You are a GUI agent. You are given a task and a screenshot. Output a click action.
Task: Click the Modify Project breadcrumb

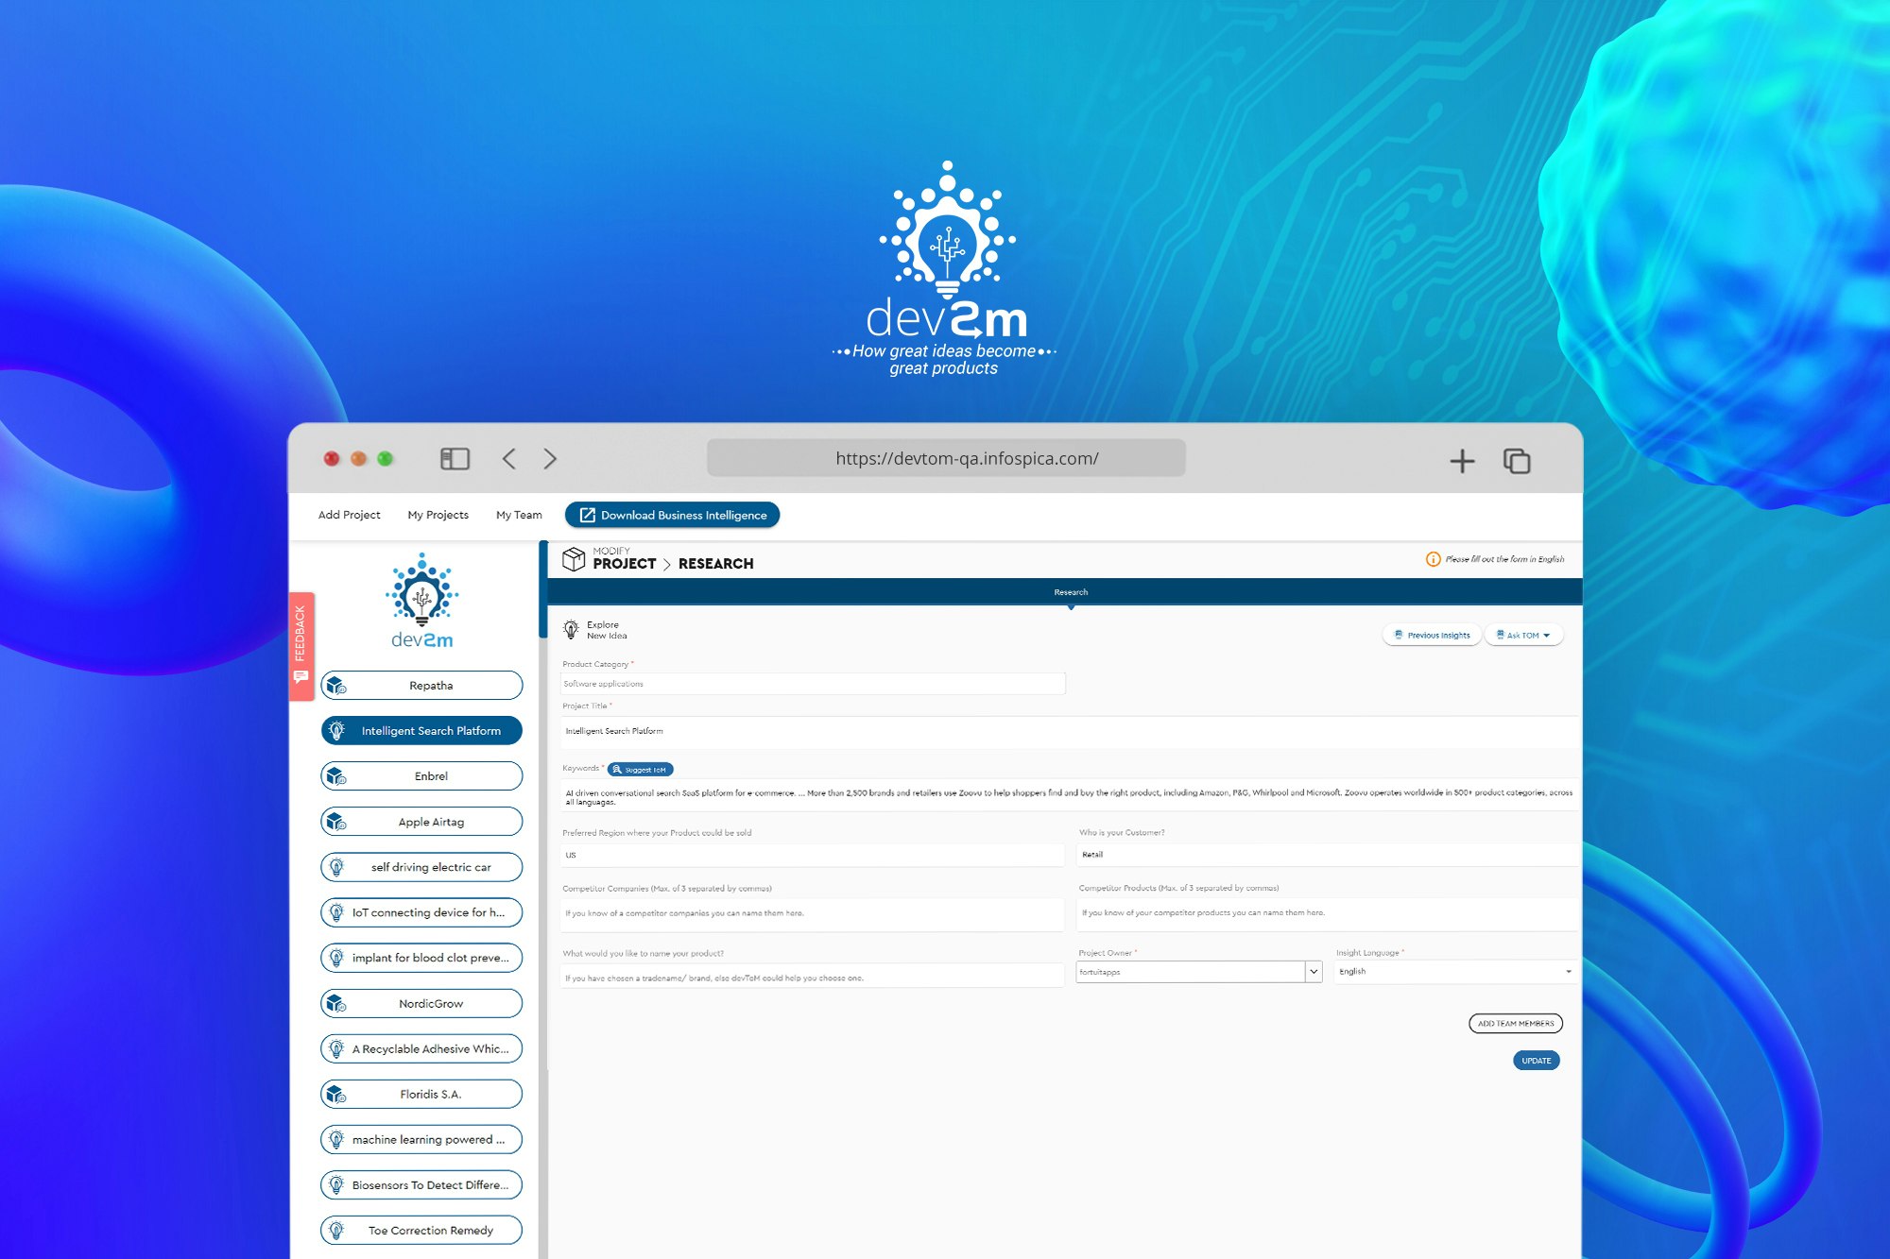pyautogui.click(x=625, y=559)
